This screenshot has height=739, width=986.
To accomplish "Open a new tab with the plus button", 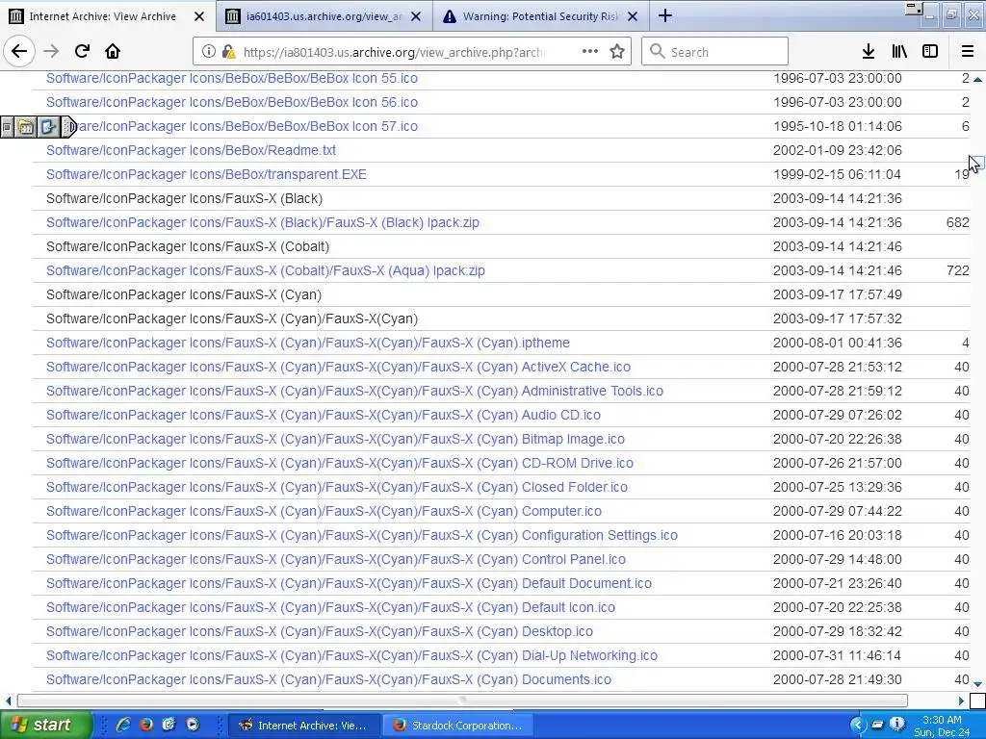I will click(664, 16).
